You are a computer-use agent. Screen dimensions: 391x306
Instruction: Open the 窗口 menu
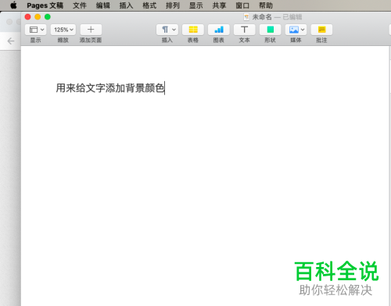coord(242,5)
